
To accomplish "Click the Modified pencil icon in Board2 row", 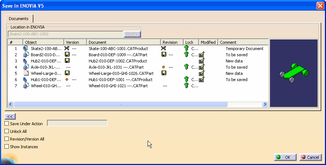I will click(201, 54).
